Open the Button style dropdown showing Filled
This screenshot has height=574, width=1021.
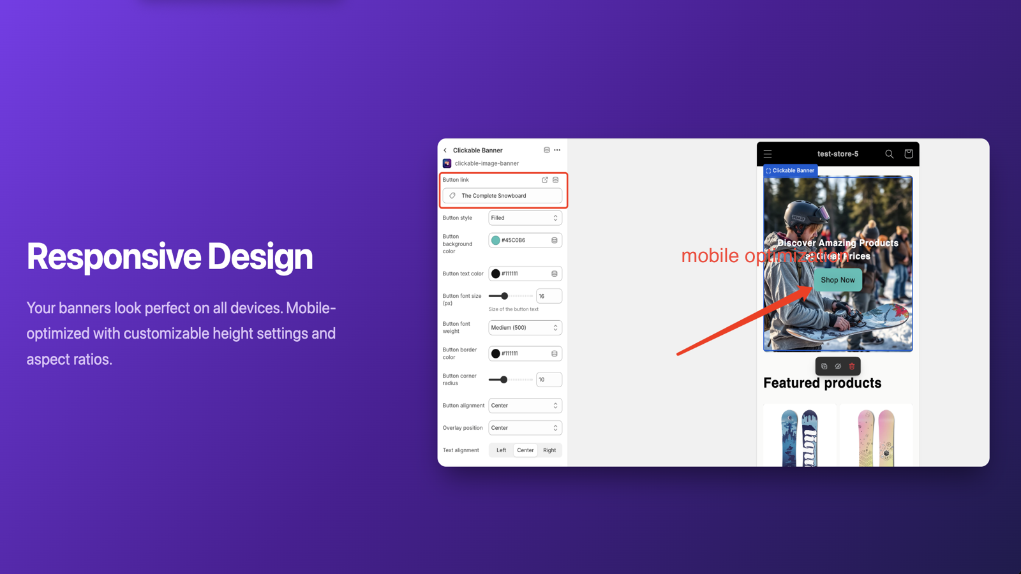[525, 217]
